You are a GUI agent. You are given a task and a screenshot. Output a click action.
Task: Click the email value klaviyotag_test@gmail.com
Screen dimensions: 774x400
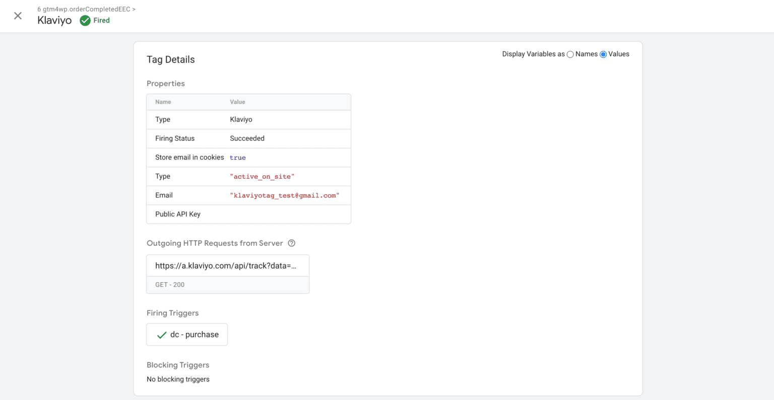[285, 195]
